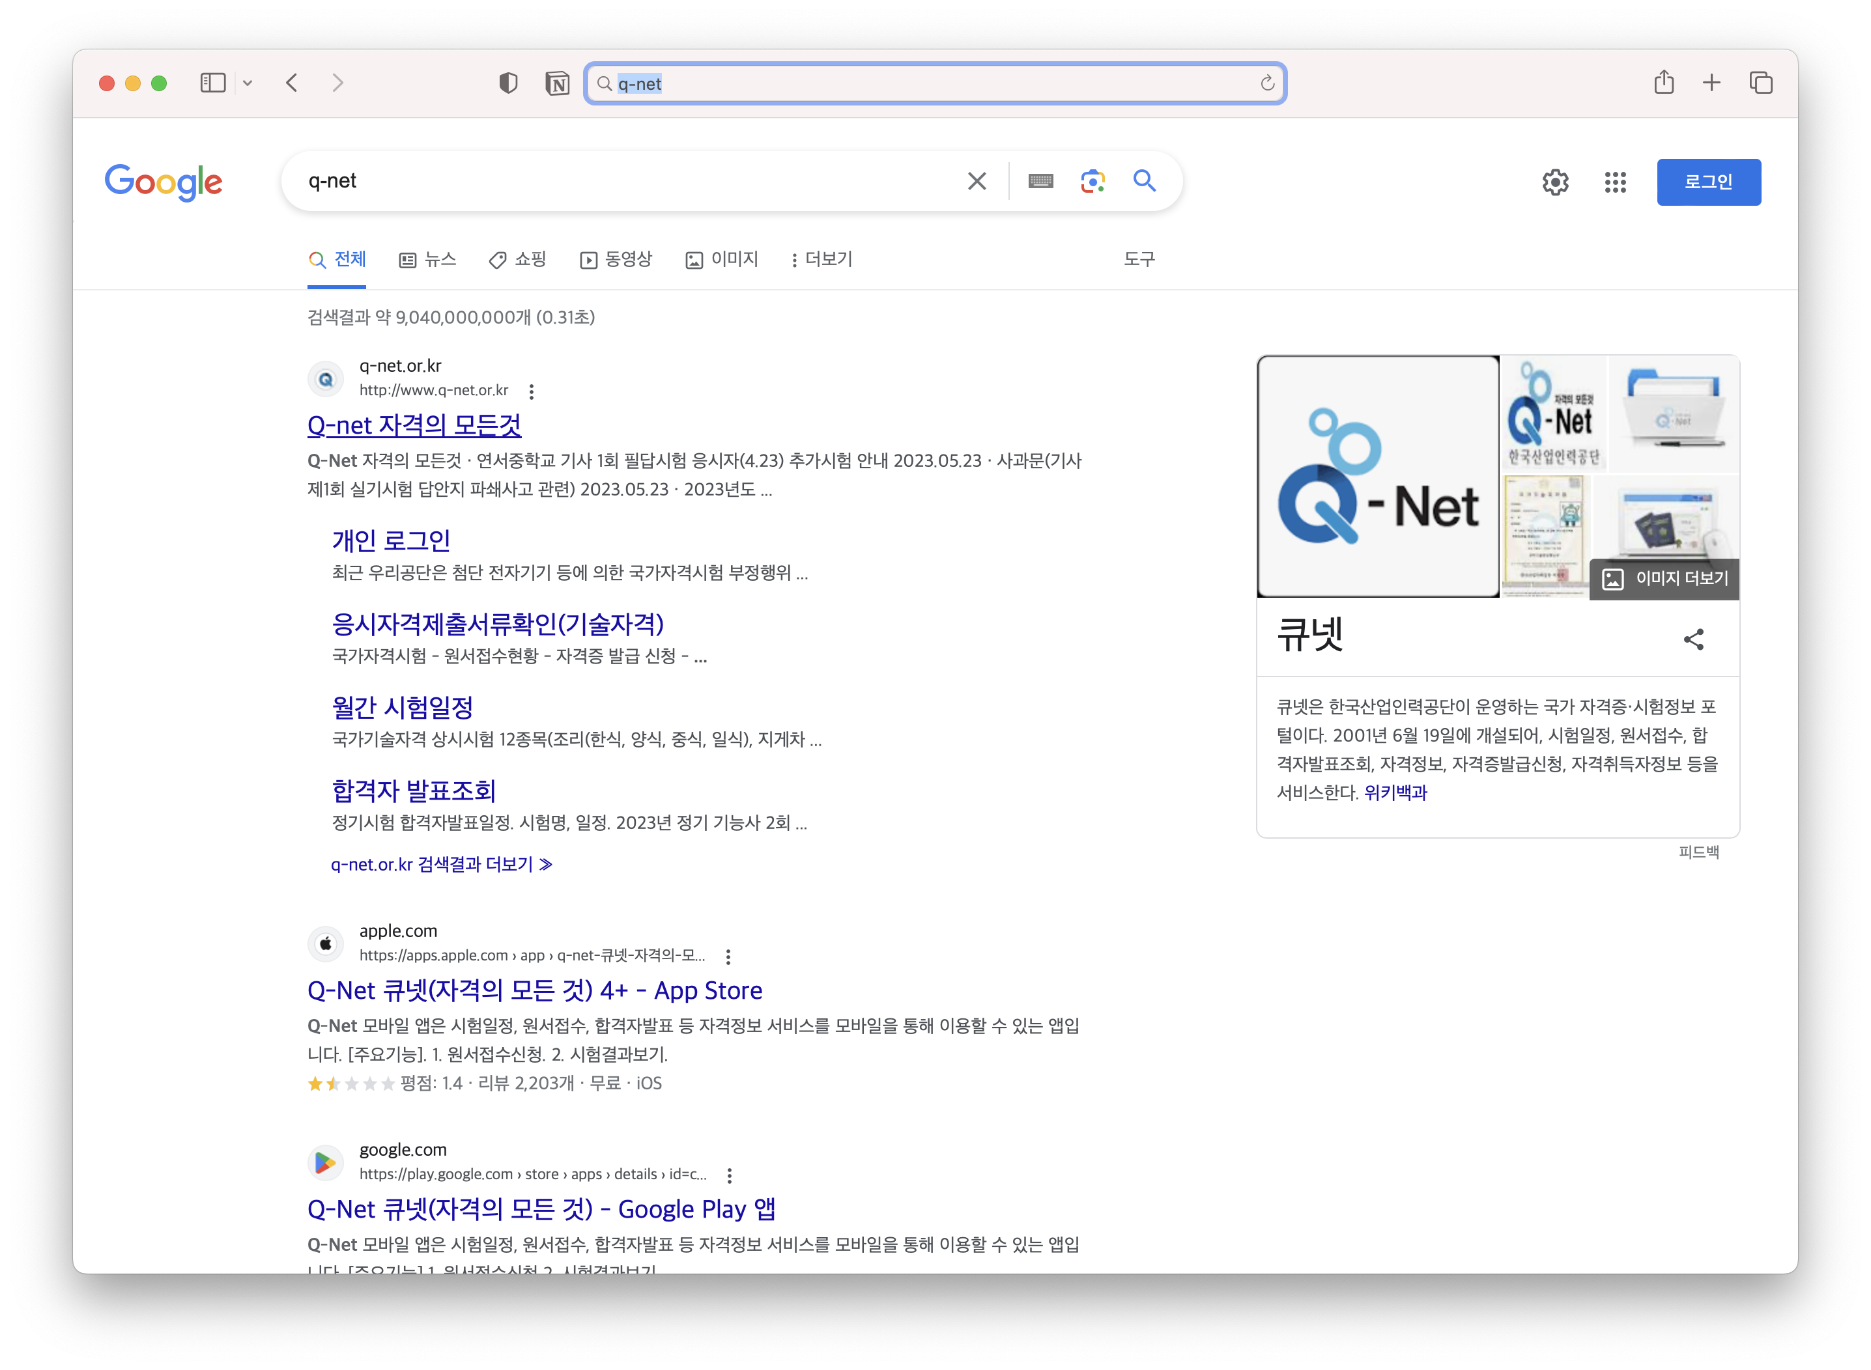Click the 검색결과 약 9,040,000,000개 count text
The height and width of the screenshot is (1370, 1871).
451,317
